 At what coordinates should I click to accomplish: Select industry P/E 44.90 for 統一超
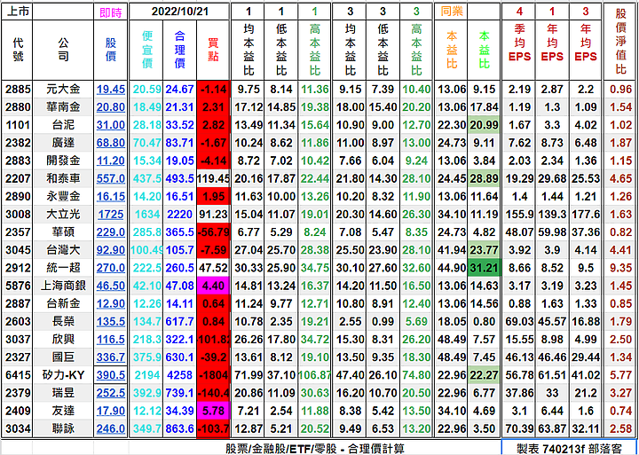pos(452,268)
